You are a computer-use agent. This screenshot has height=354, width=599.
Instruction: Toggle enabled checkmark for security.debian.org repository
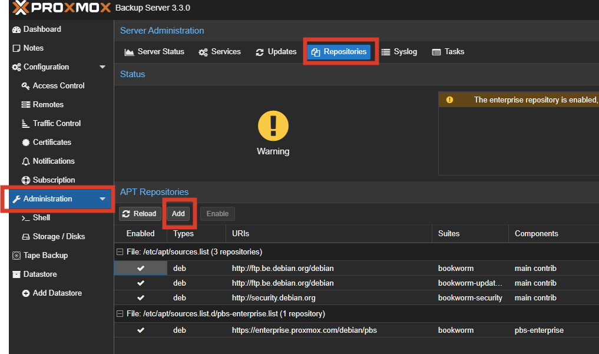coord(141,298)
